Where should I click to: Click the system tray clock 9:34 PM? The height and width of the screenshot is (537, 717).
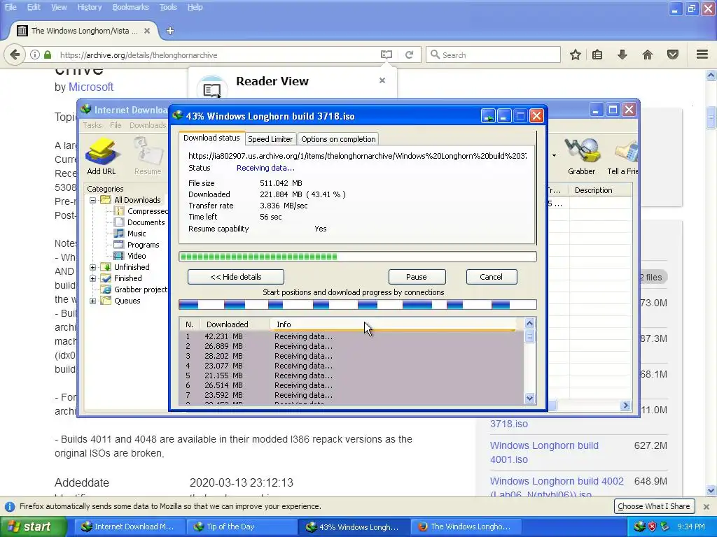pos(691,527)
